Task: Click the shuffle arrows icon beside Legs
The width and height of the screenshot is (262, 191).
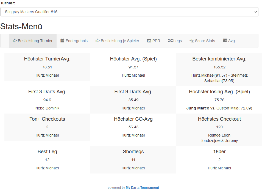Action: tap(170, 40)
